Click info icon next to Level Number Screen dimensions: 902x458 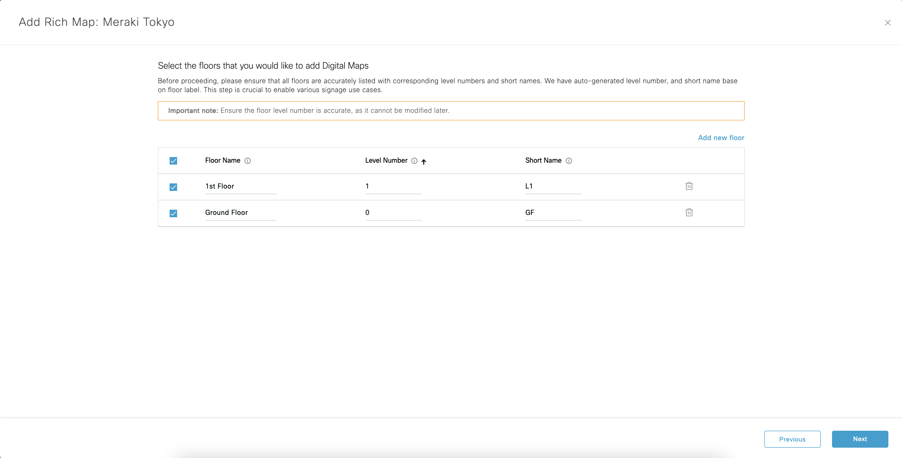(414, 161)
